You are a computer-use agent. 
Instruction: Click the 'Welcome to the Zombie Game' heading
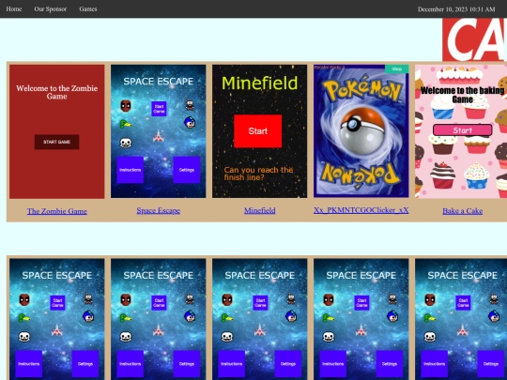pyautogui.click(x=57, y=92)
